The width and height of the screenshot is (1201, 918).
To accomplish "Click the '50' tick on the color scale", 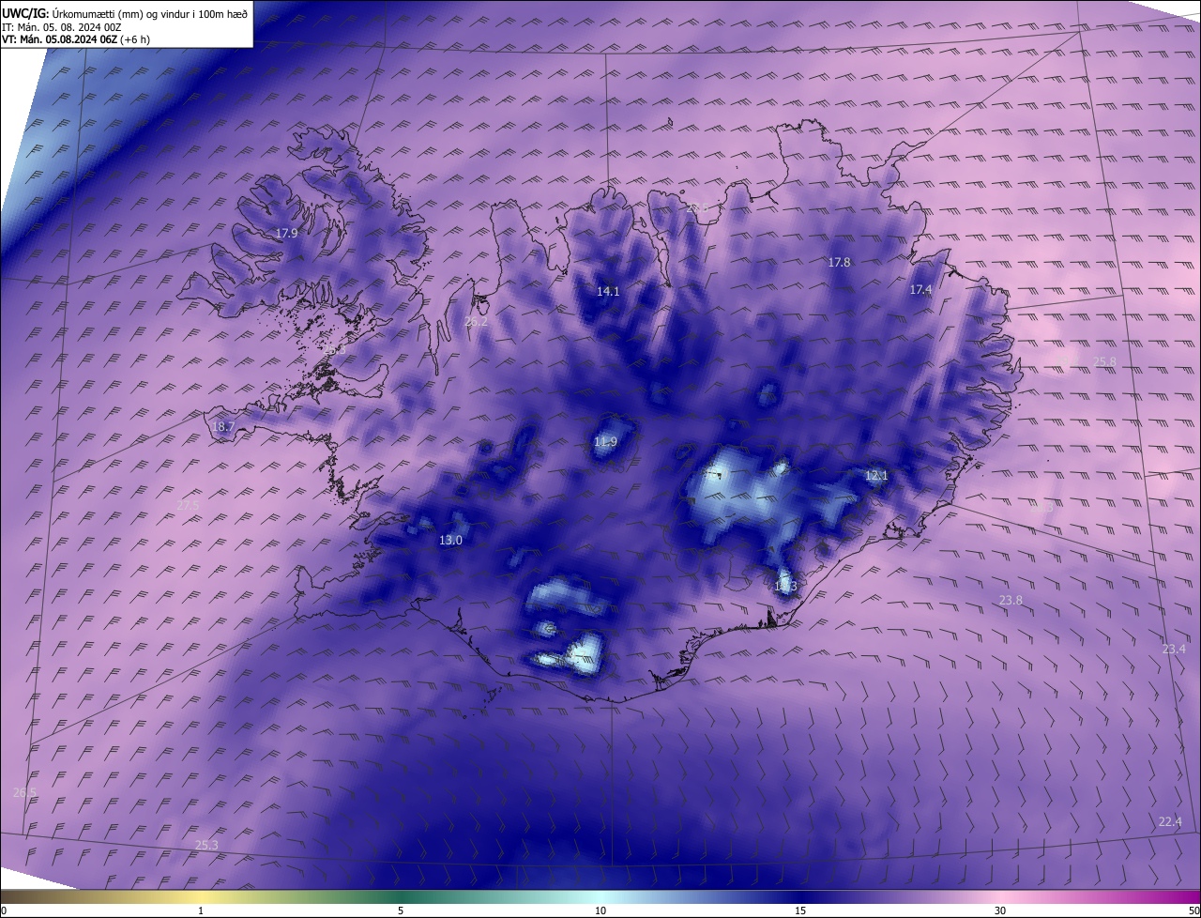I will pyautogui.click(x=1193, y=911).
